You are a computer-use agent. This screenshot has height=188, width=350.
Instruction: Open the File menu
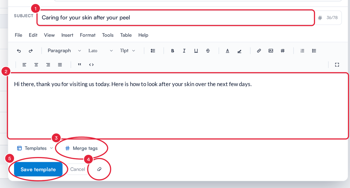coord(18,35)
